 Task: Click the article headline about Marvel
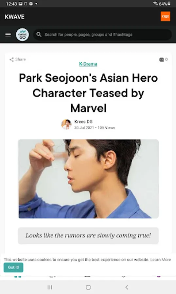(x=88, y=93)
